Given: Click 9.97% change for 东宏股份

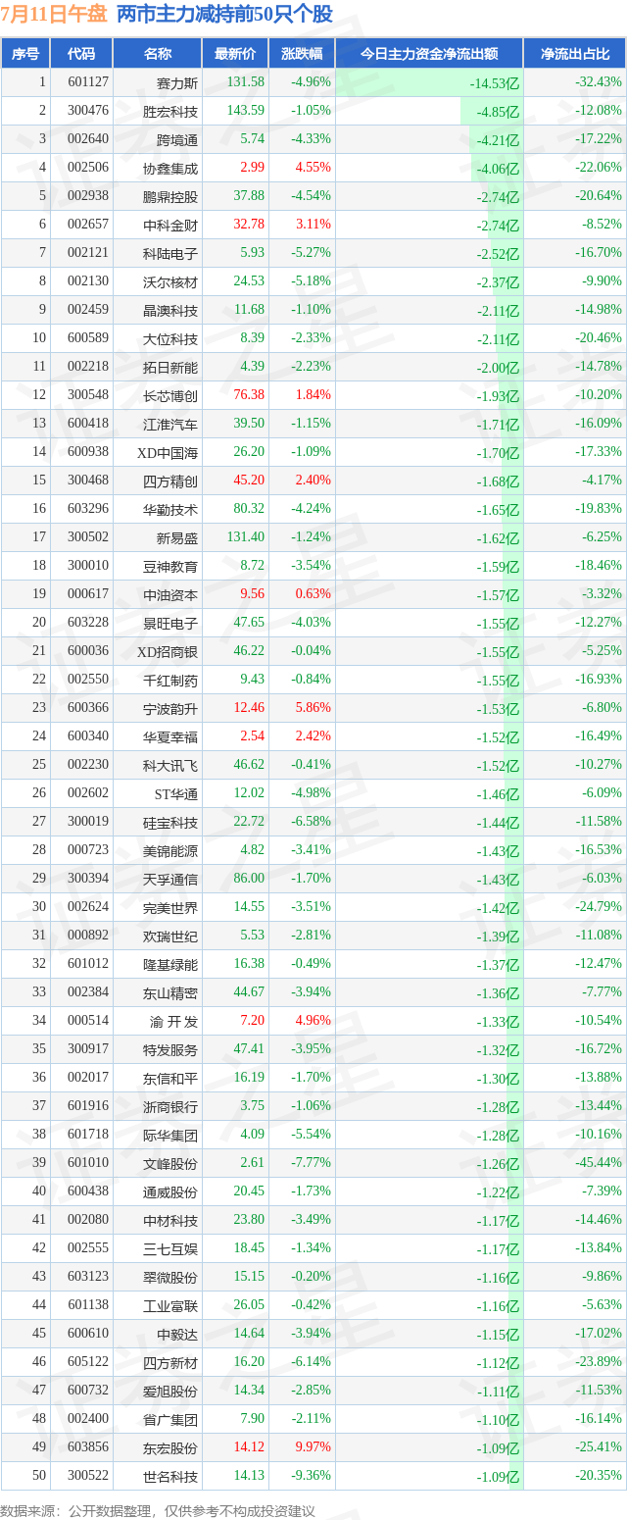Looking at the screenshot, I should coord(313,1447).
